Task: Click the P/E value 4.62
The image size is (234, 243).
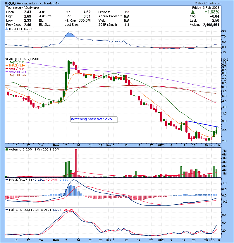Action: pyautogui.click(x=87, y=12)
